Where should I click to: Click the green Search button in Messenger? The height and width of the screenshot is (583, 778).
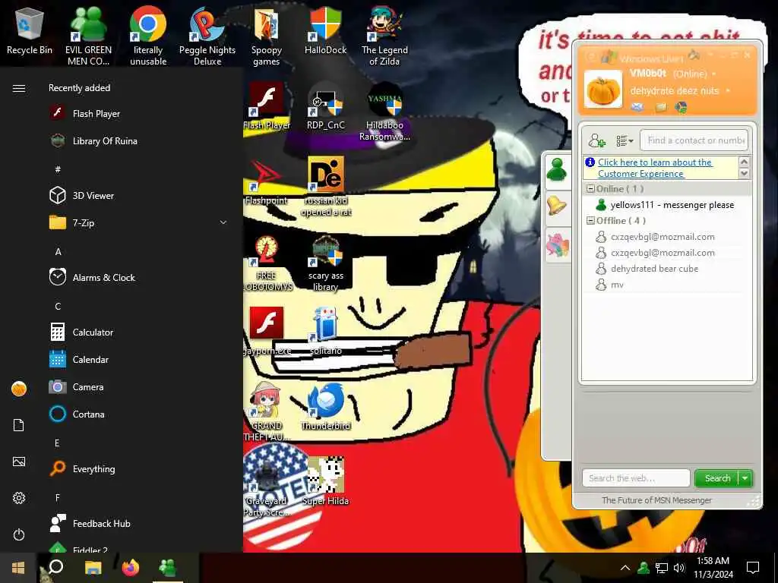click(x=717, y=478)
